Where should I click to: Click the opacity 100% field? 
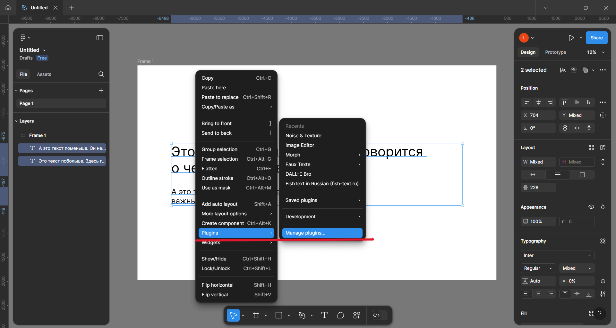coord(538,221)
